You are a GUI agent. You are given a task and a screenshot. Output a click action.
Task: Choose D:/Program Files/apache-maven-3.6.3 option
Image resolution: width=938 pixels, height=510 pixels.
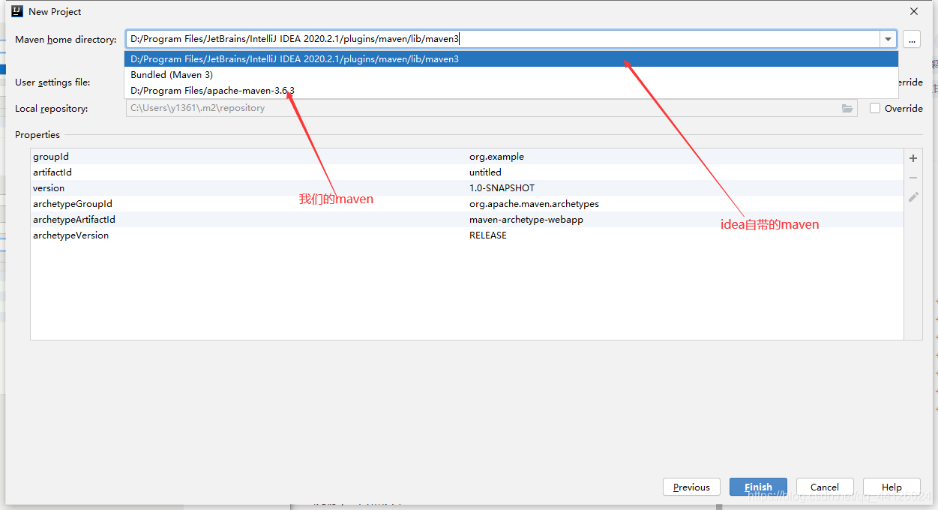point(511,91)
